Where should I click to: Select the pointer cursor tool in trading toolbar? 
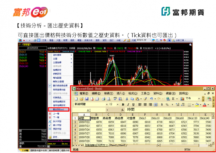pos(169,40)
